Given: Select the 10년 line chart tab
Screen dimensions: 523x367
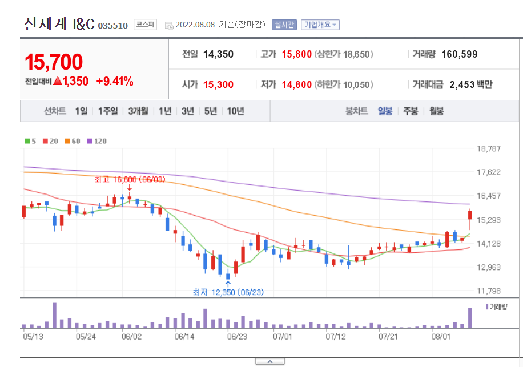Looking at the screenshot, I should tap(235, 111).
